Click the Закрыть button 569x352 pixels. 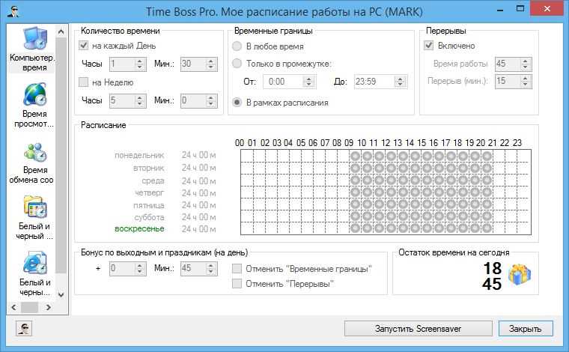[526, 329]
